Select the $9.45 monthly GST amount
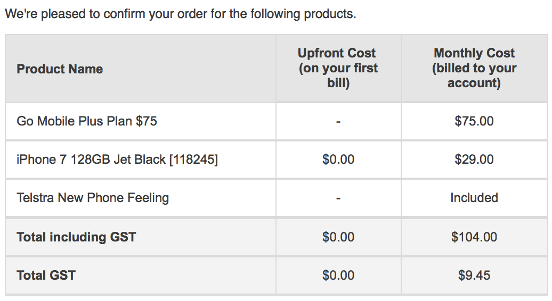 coord(474,275)
